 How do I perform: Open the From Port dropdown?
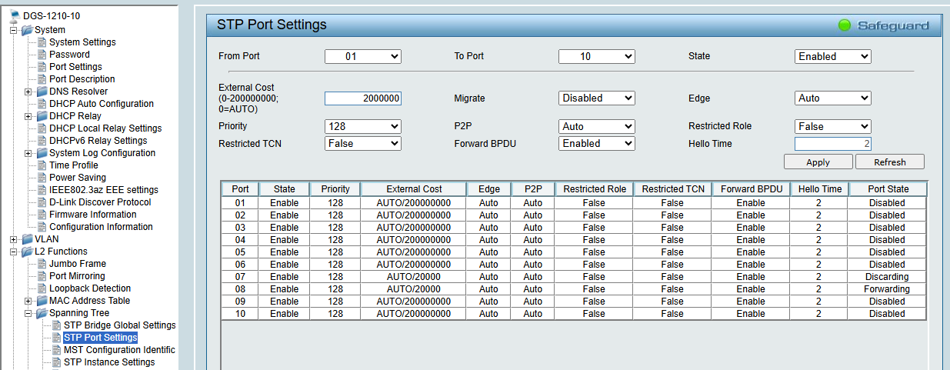[x=362, y=56]
